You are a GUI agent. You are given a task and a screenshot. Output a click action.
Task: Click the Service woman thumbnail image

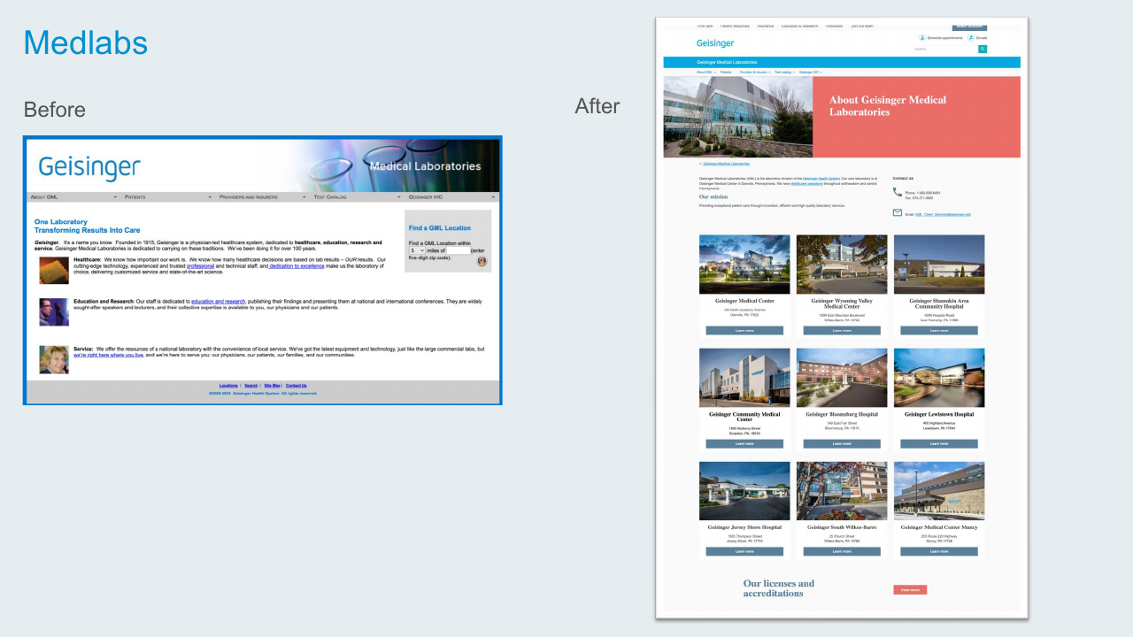tap(54, 359)
